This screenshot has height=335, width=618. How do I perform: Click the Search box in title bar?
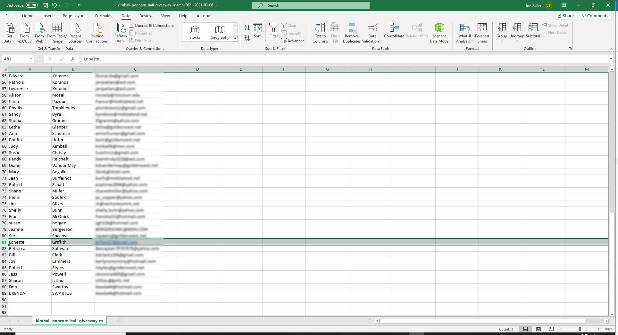[311, 5]
